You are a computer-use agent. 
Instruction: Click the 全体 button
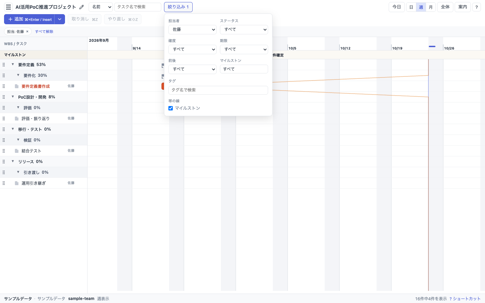pyautogui.click(x=445, y=7)
